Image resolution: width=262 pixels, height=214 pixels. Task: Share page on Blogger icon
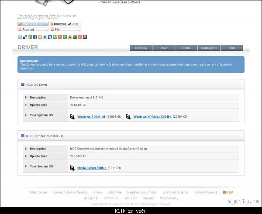(40, 37)
